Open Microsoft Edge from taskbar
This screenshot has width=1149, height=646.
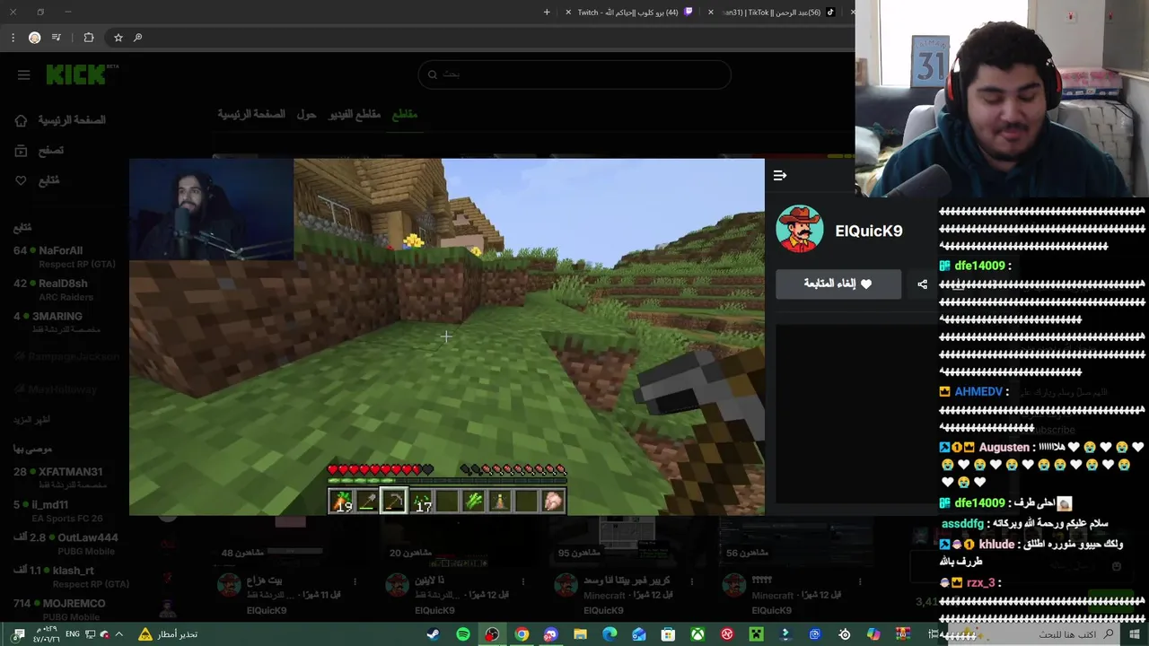coord(610,634)
